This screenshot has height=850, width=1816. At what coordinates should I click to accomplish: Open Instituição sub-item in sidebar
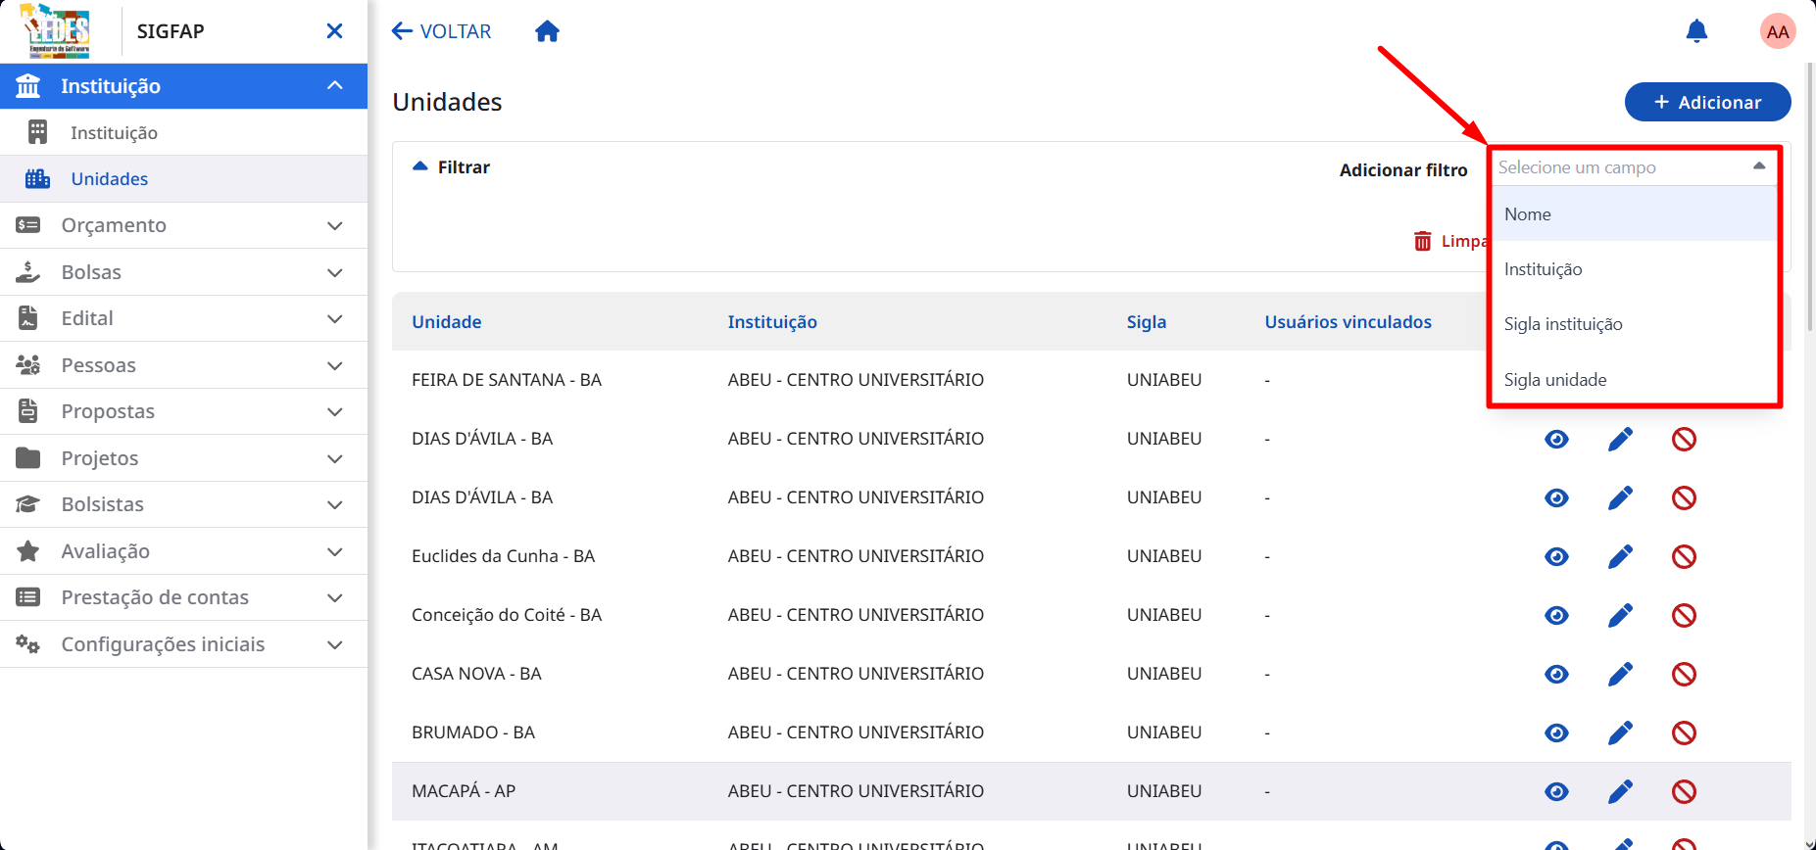(183, 132)
